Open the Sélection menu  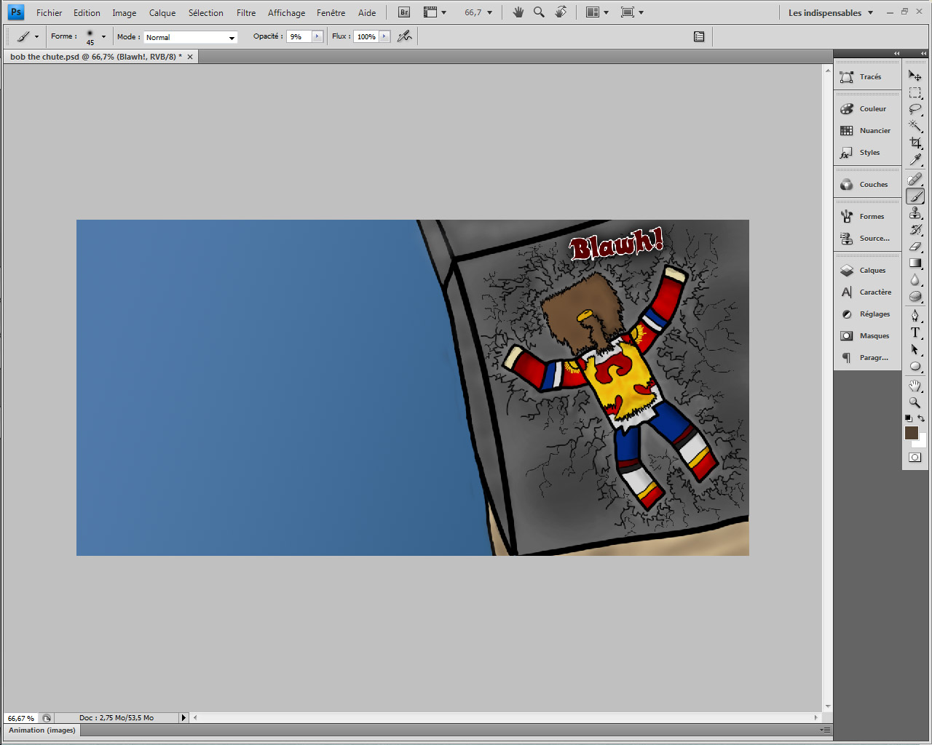pyautogui.click(x=206, y=12)
